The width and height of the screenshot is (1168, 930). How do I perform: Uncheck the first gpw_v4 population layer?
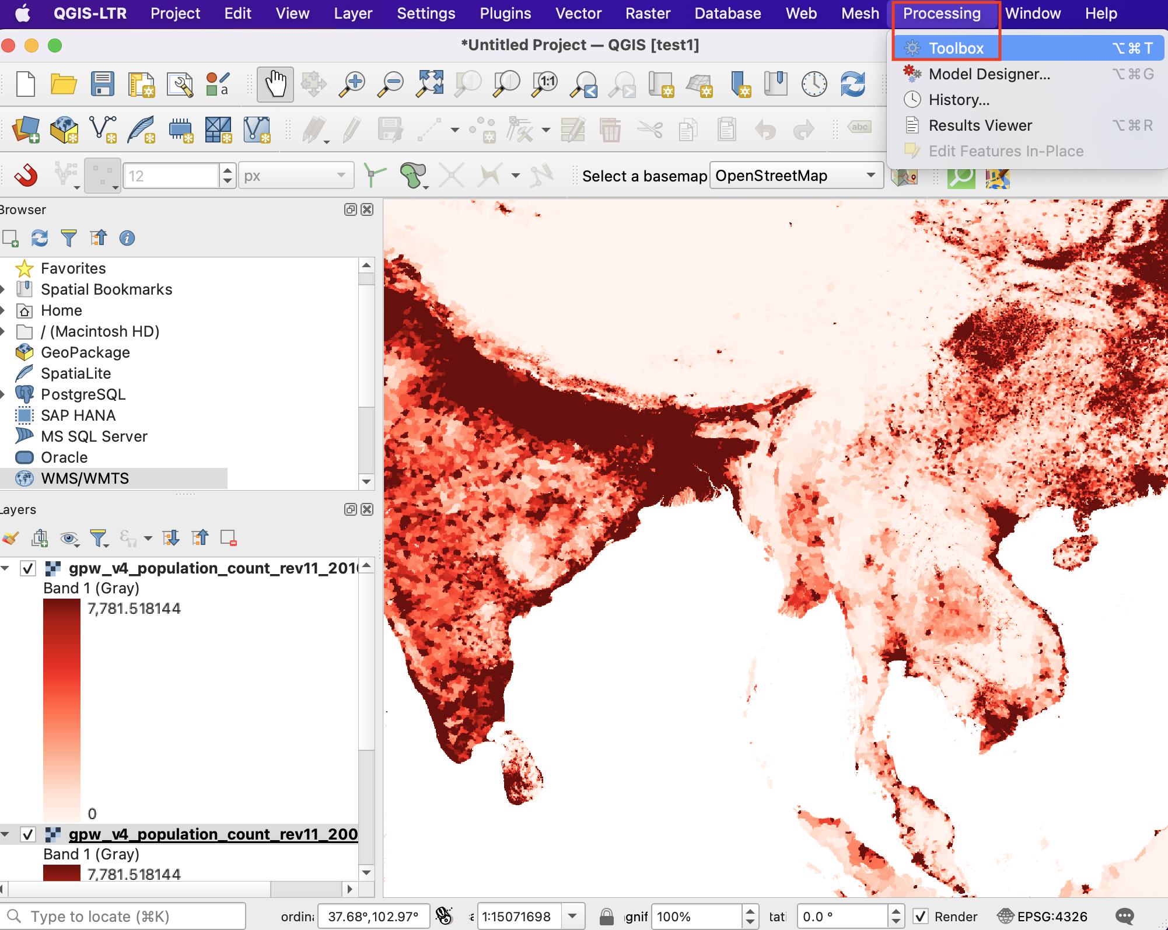pos(28,568)
